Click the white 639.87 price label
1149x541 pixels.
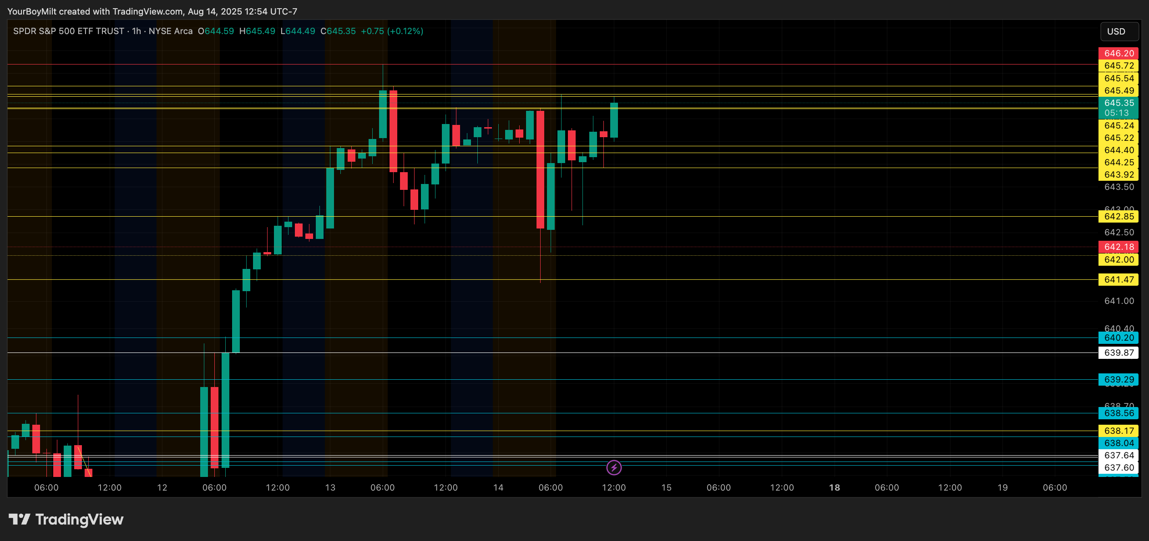pos(1118,353)
